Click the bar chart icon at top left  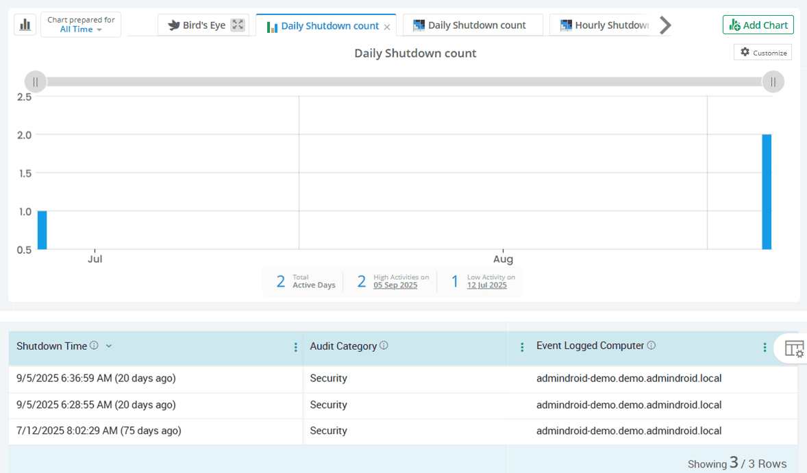coord(25,25)
